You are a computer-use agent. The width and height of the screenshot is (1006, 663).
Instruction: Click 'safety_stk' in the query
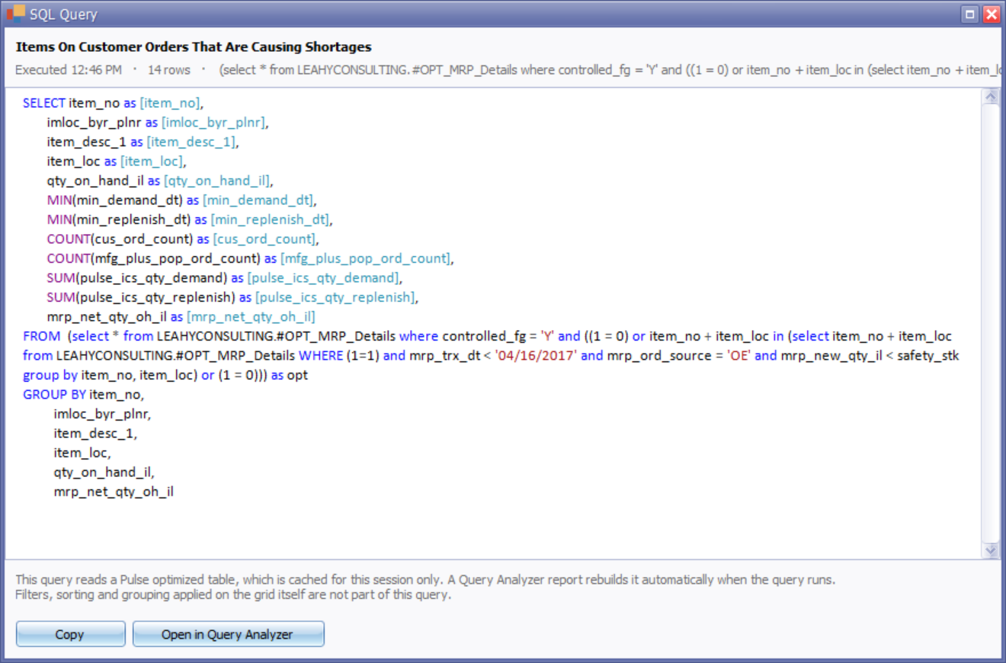tap(927, 355)
